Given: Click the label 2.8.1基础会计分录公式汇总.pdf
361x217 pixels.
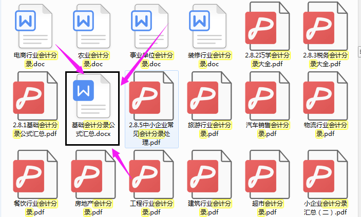Looking at the screenshot, I should click(35, 129).
